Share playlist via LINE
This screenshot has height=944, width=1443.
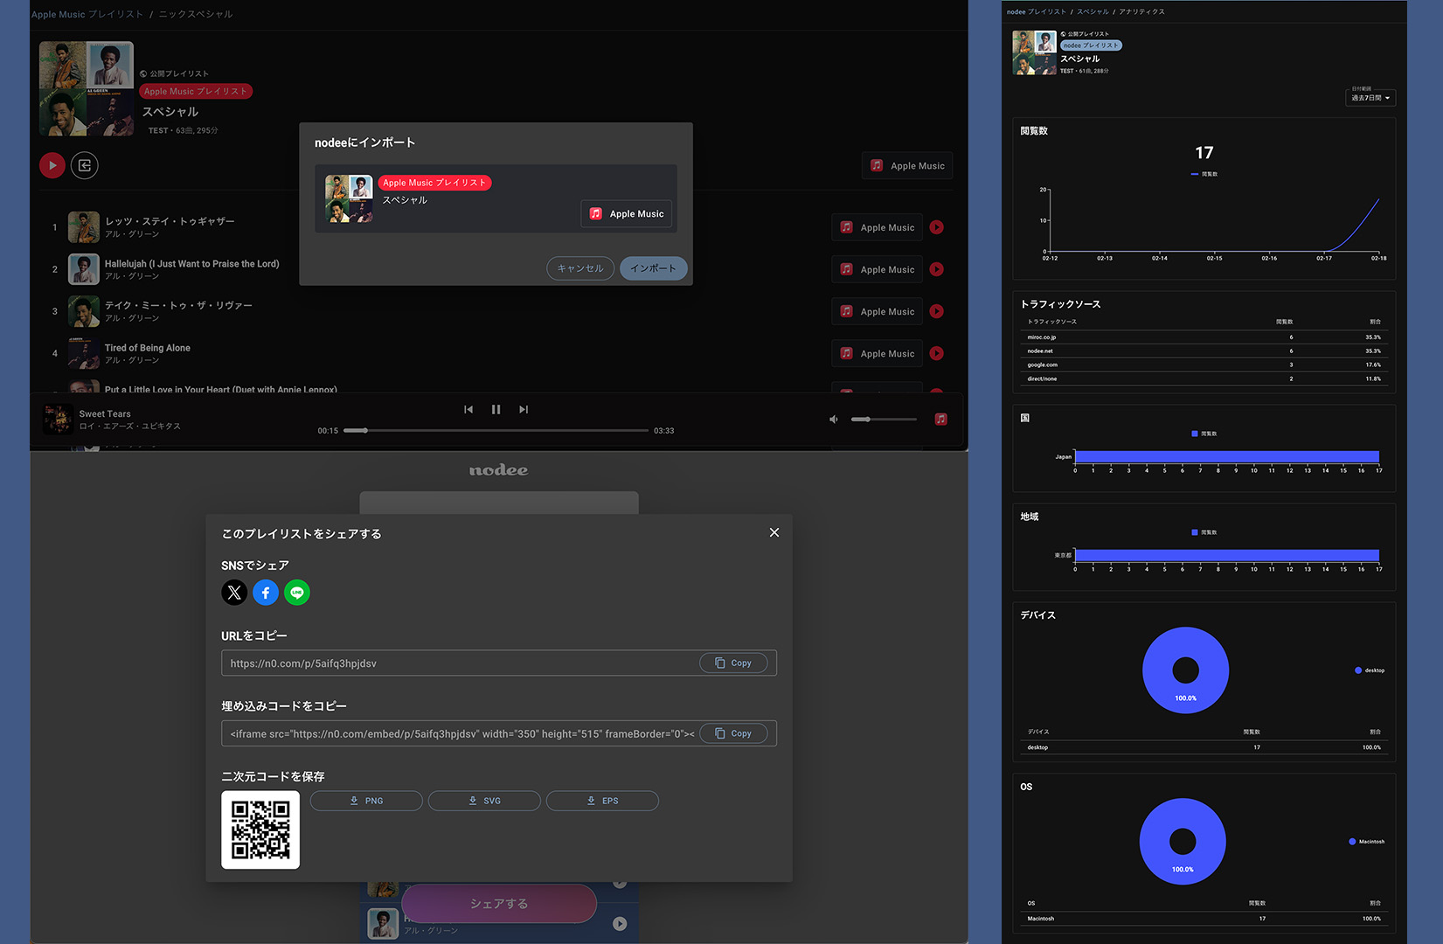[297, 593]
